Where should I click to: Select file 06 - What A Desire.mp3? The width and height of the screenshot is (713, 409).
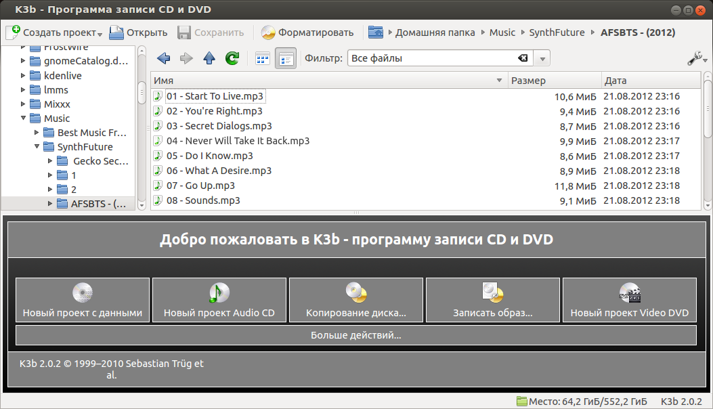pos(219,171)
